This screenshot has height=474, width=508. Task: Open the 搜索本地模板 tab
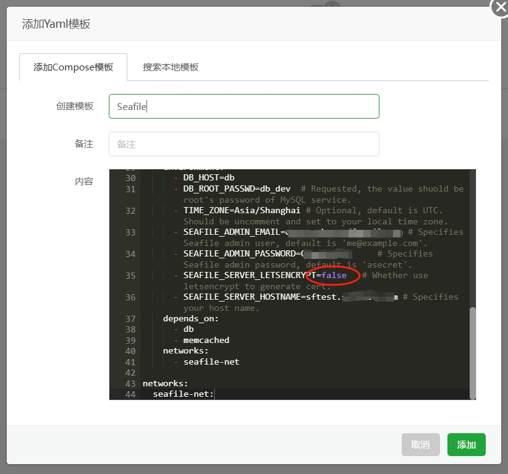tap(171, 67)
